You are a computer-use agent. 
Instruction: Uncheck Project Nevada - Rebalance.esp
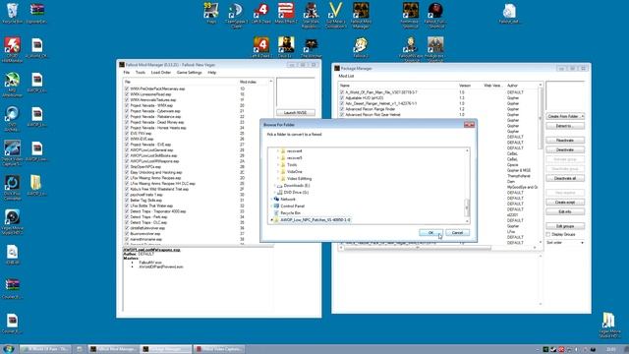(x=127, y=117)
